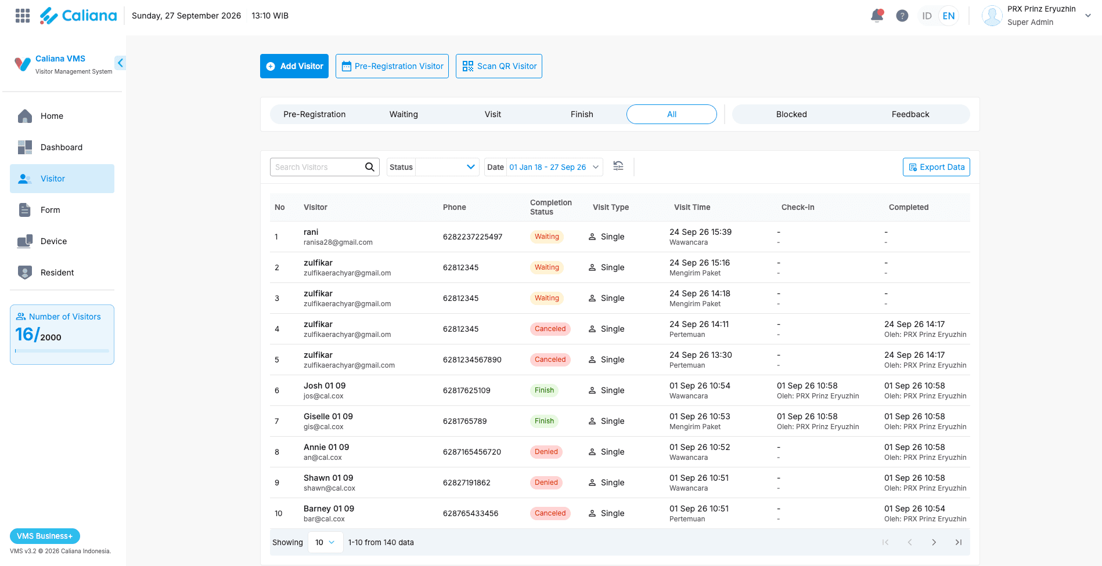Export the visitor data
This screenshot has width=1102, height=566.
tap(937, 167)
